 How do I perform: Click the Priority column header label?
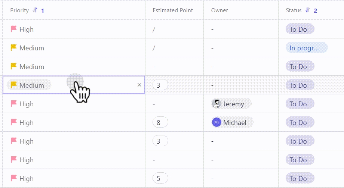(19, 10)
